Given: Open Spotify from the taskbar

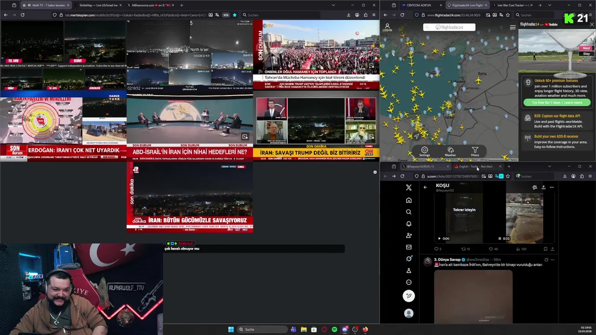Looking at the screenshot, I should 334,329.
